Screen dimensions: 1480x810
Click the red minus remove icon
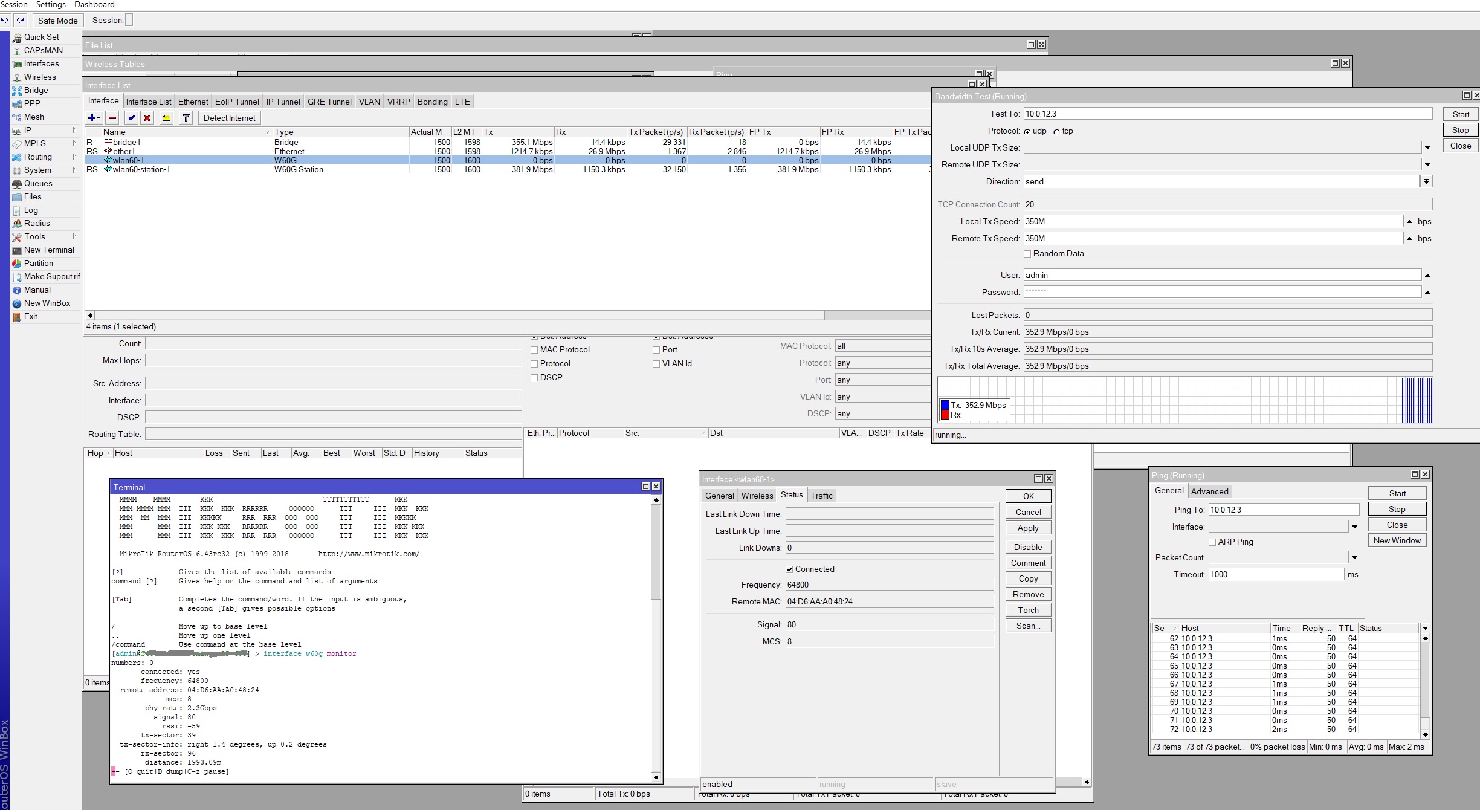[x=112, y=118]
